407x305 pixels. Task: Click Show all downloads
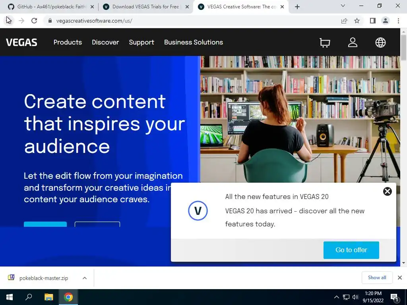(377, 278)
